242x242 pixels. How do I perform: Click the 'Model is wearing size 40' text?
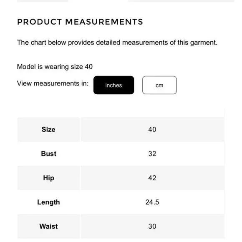(x=55, y=67)
